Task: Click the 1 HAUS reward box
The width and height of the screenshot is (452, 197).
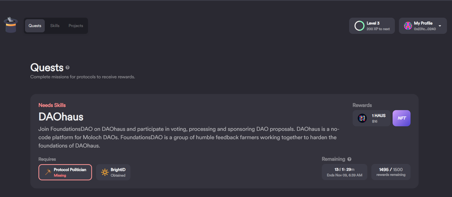Action: [372, 118]
